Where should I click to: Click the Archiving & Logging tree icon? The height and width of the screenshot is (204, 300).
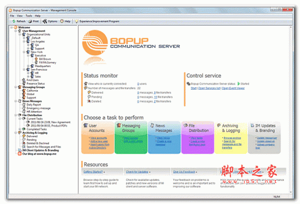tap(19, 132)
